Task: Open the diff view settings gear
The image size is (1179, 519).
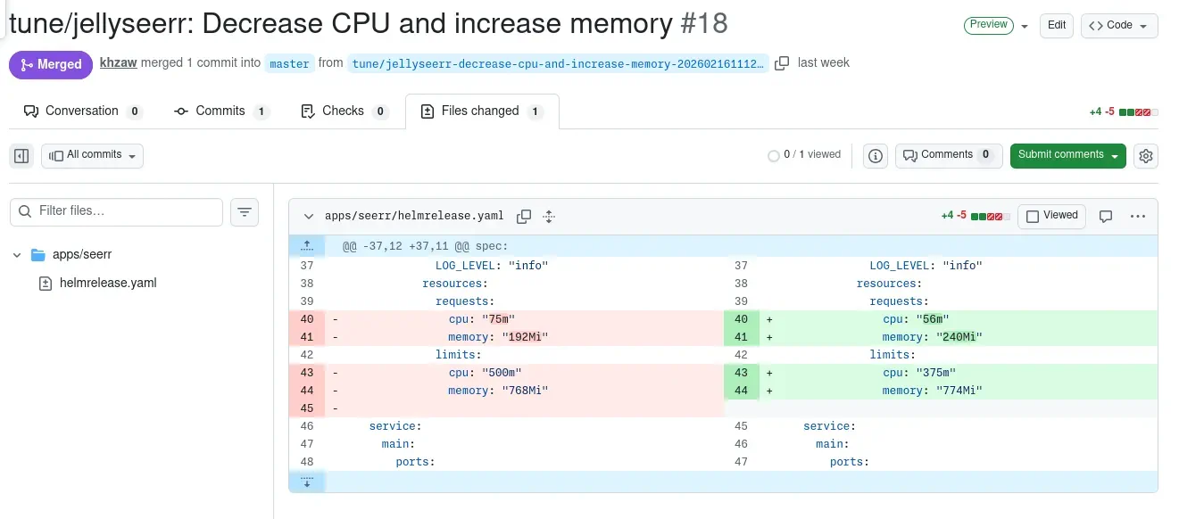Action: [1146, 155]
